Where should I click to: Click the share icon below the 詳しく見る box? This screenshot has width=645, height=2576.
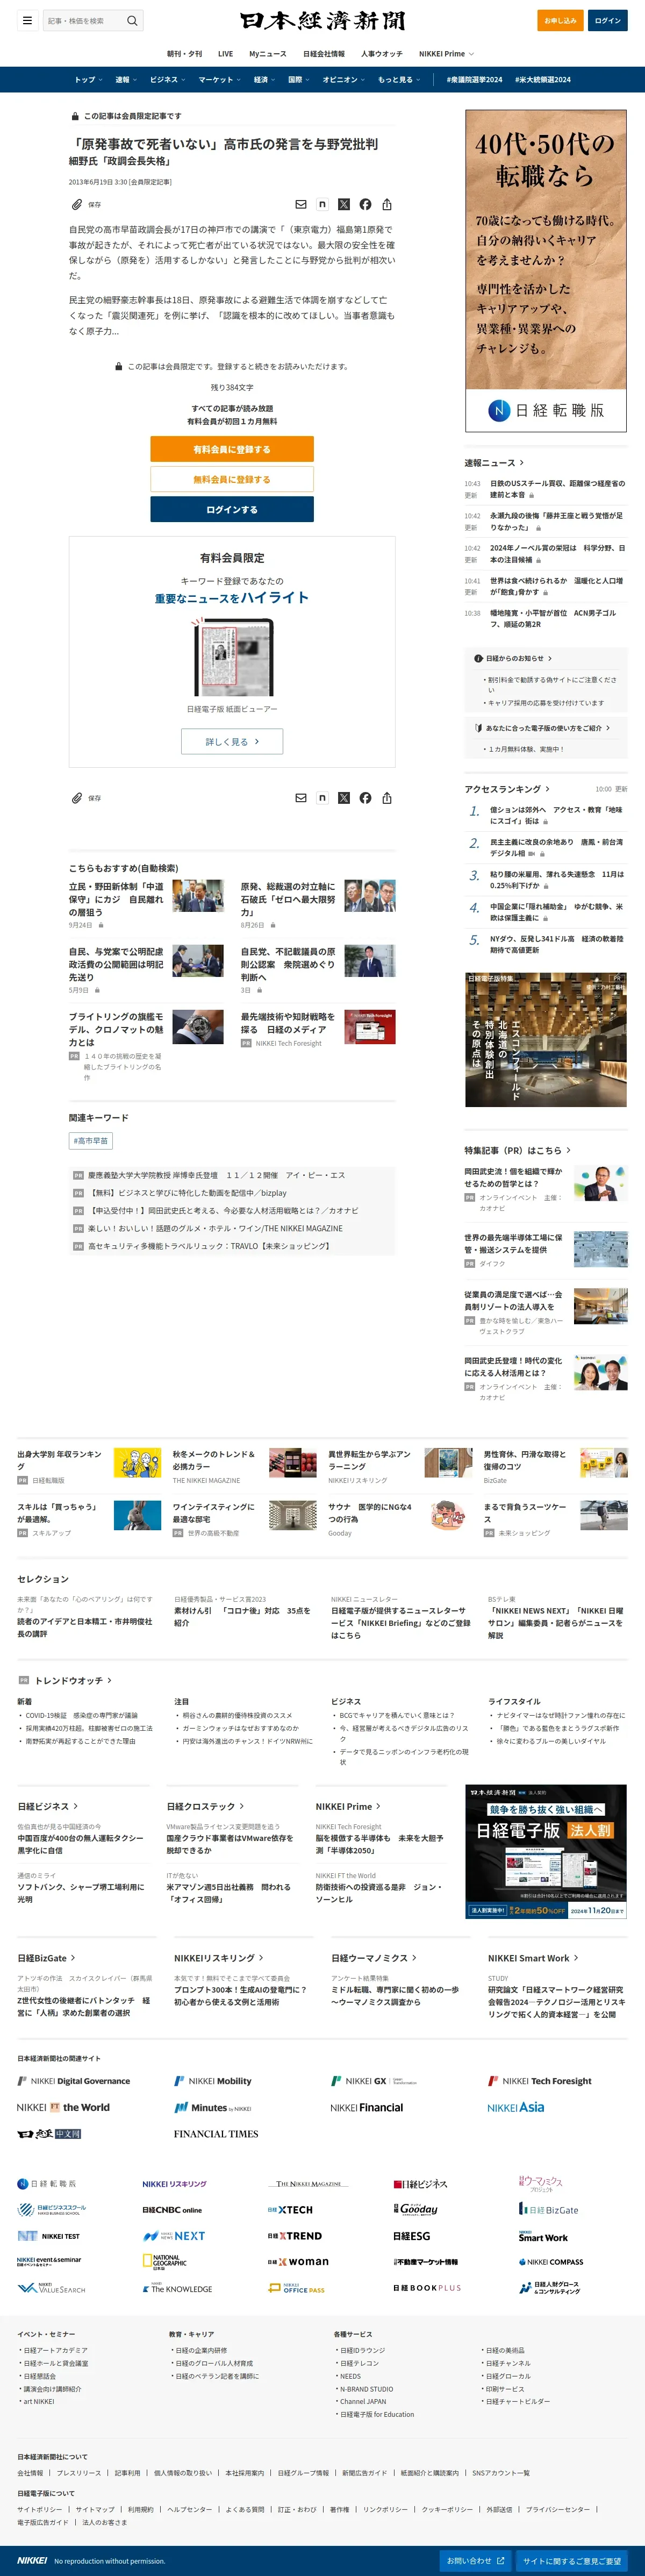(387, 798)
